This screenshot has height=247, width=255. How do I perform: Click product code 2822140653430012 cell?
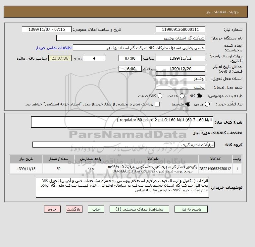point(215,169)
